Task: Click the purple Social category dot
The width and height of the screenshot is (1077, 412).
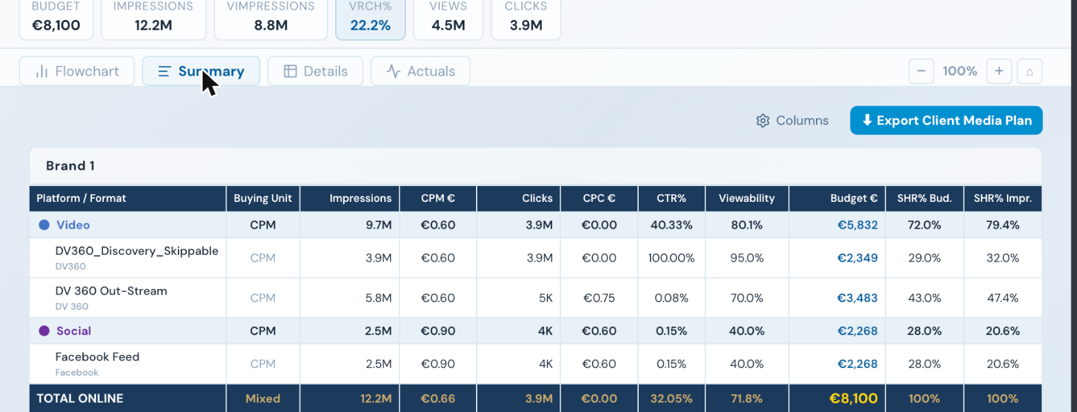Action: tap(45, 331)
